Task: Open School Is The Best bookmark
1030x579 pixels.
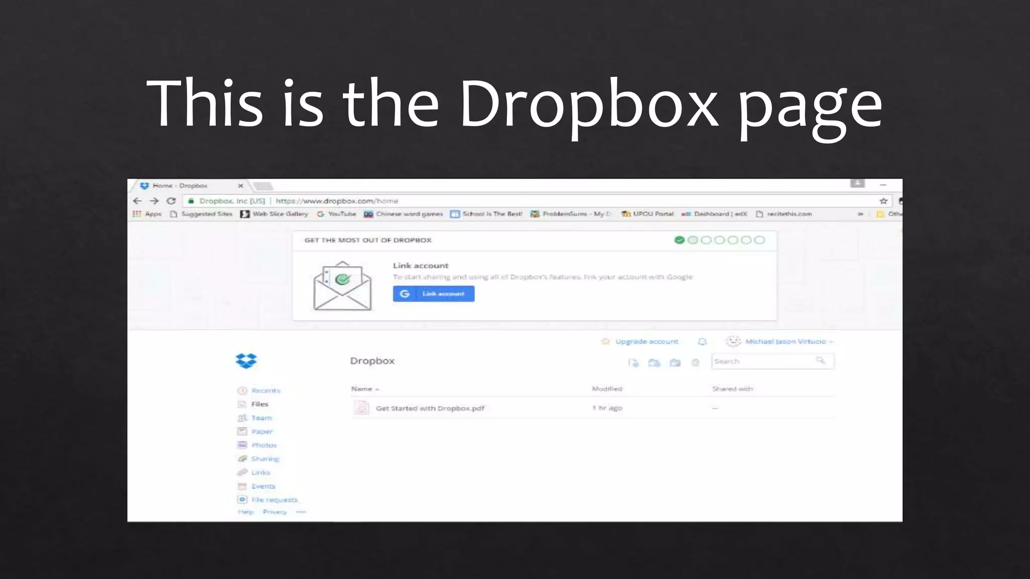Action: coord(486,214)
